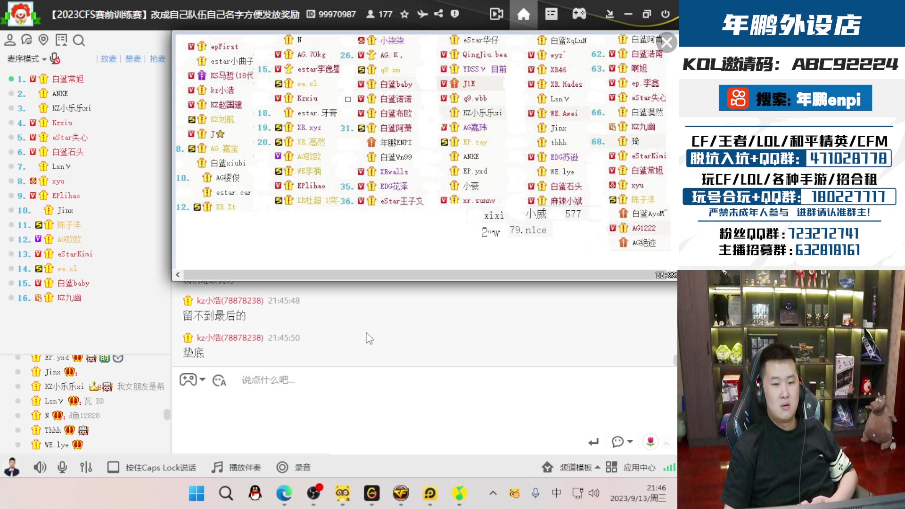Start recording with 录音 button
This screenshot has height=509, width=905.
tap(293, 467)
